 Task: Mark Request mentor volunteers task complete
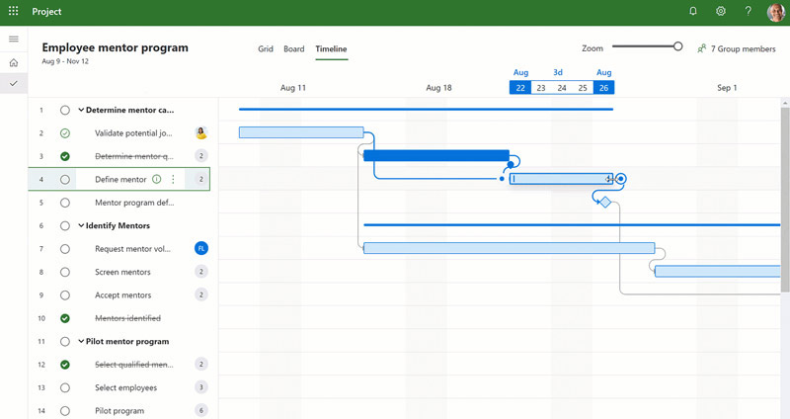click(x=65, y=249)
